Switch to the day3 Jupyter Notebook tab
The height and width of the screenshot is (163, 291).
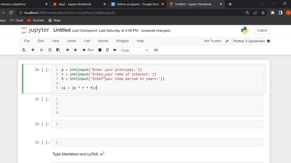pyautogui.click(x=75, y=4)
